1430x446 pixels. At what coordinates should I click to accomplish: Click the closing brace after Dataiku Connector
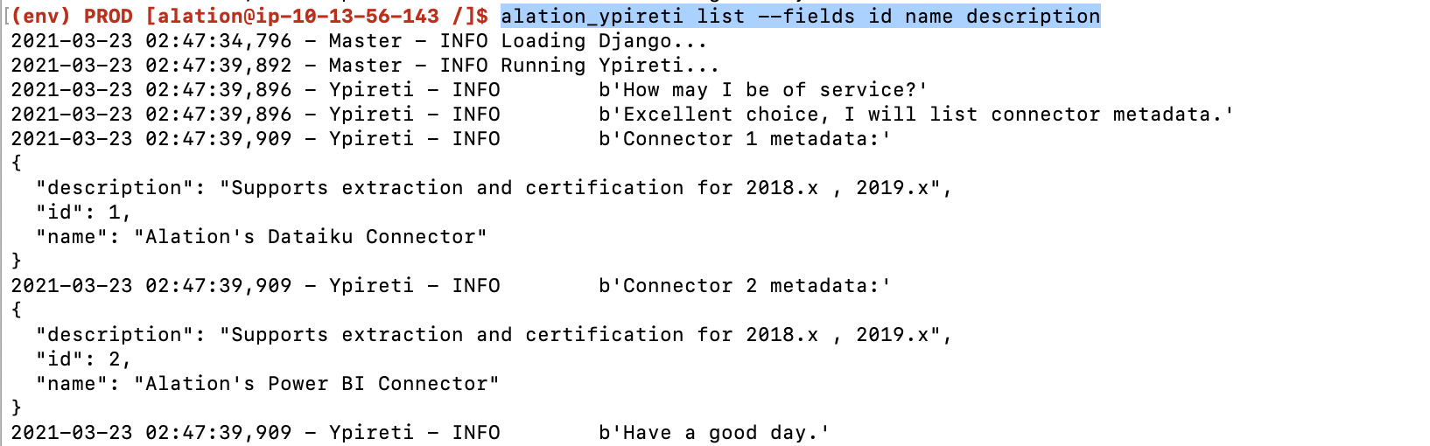pyautogui.click(x=17, y=261)
